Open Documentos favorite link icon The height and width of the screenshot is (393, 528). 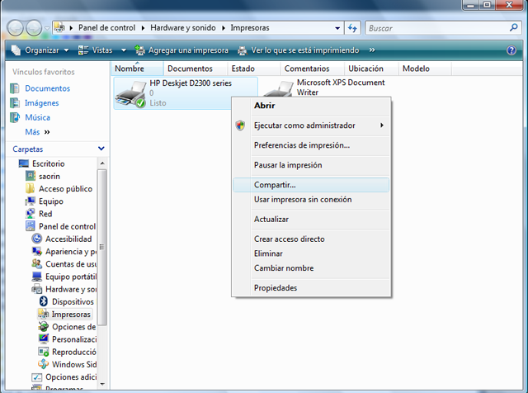pos(15,88)
